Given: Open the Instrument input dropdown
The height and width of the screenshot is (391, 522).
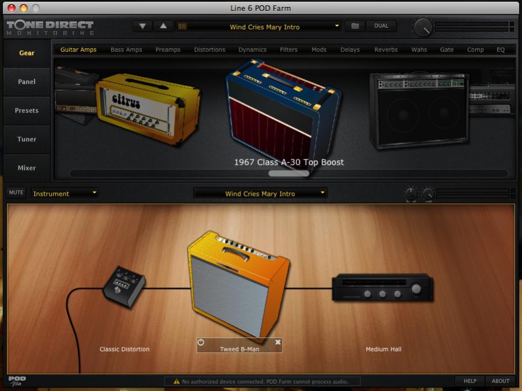Looking at the screenshot, I should (x=65, y=193).
